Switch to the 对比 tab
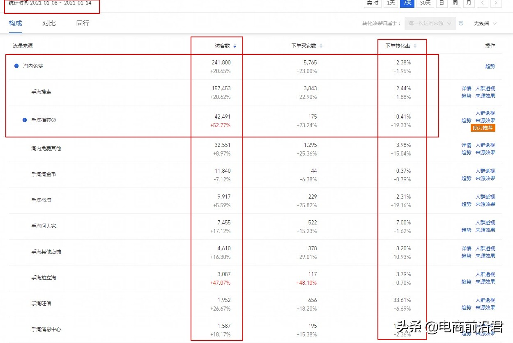The width and height of the screenshot is (513, 343). click(x=49, y=23)
